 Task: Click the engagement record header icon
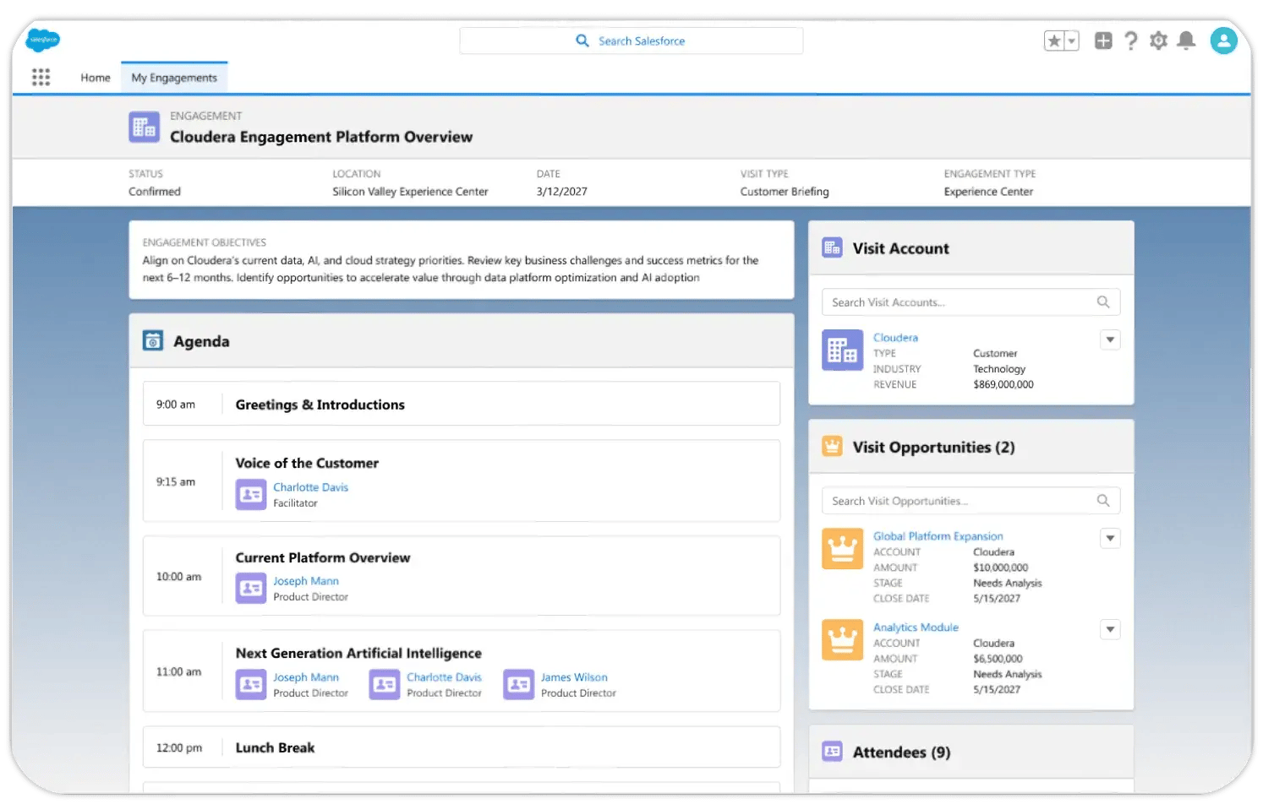pos(144,127)
